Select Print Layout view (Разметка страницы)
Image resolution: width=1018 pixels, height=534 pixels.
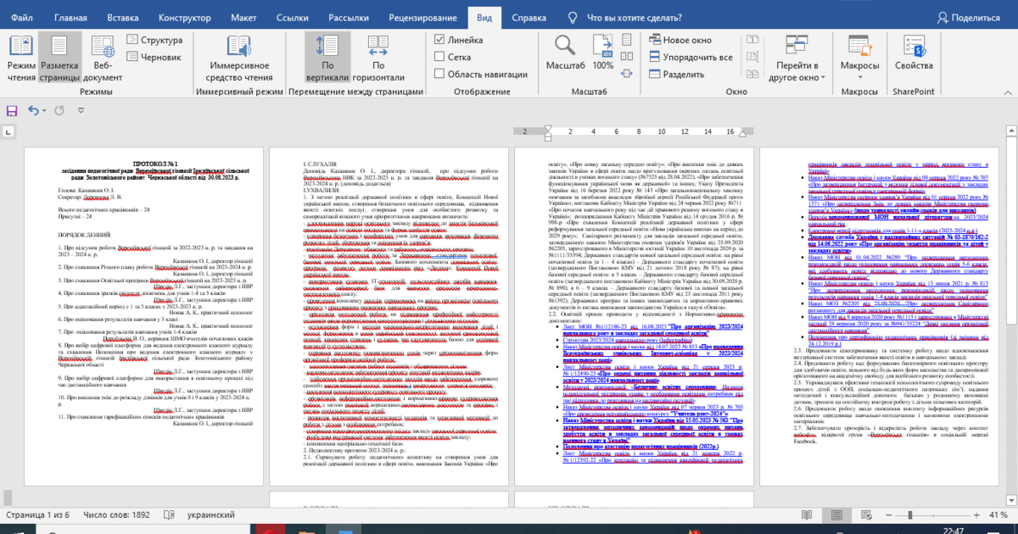click(60, 58)
